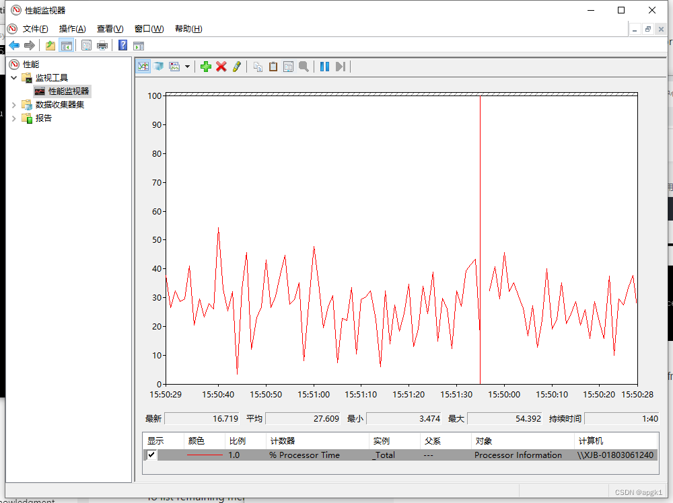673x503 pixels.
Task: Restore the inner MDI child window
Action: coord(647,29)
